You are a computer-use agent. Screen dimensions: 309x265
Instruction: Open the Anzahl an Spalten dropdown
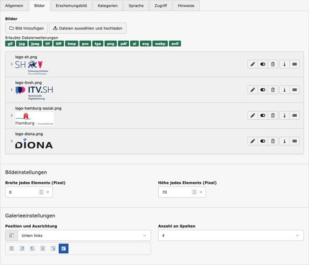230,236
